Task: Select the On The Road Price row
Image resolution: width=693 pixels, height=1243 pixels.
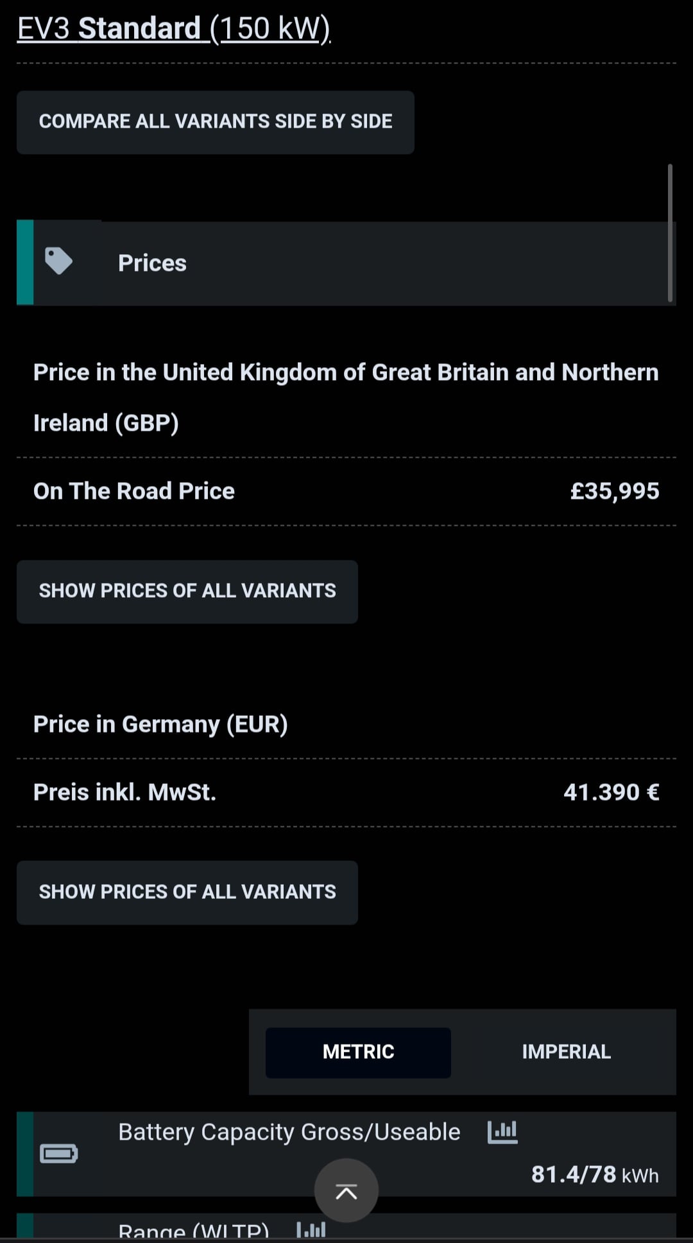Action: coord(346,491)
